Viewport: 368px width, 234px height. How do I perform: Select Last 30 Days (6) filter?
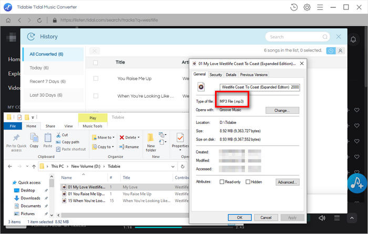coord(53,95)
